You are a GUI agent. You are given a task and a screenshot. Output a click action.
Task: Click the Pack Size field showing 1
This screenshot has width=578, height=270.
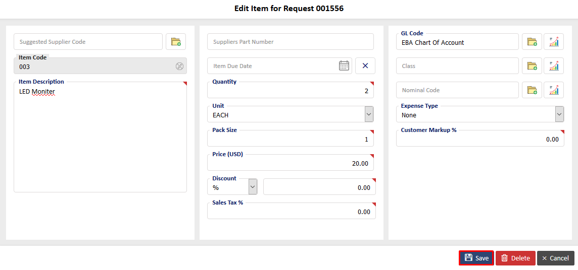pos(291,139)
